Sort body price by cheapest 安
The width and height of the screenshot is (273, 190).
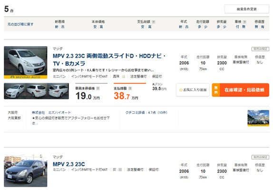pyautogui.click(x=95, y=27)
